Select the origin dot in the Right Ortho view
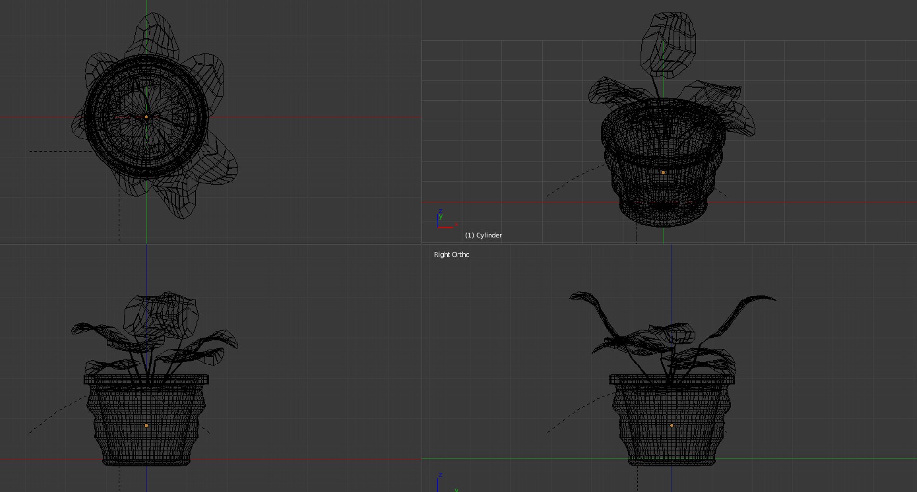The width and height of the screenshot is (917, 492). click(x=672, y=425)
